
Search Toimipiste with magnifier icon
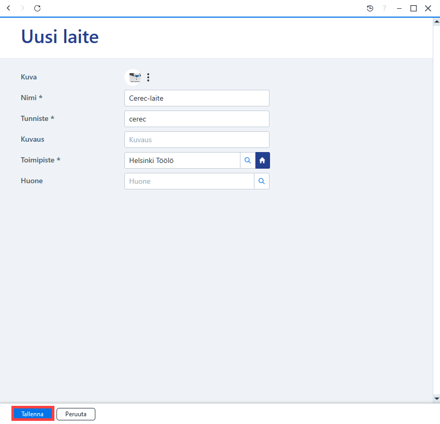coord(248,160)
